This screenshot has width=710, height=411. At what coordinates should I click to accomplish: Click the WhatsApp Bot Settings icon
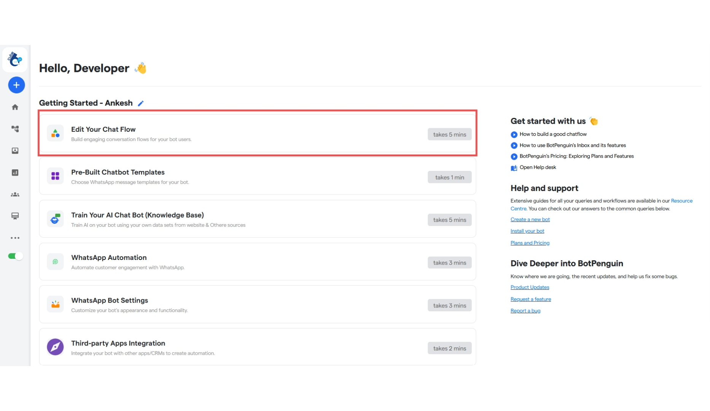point(55,304)
